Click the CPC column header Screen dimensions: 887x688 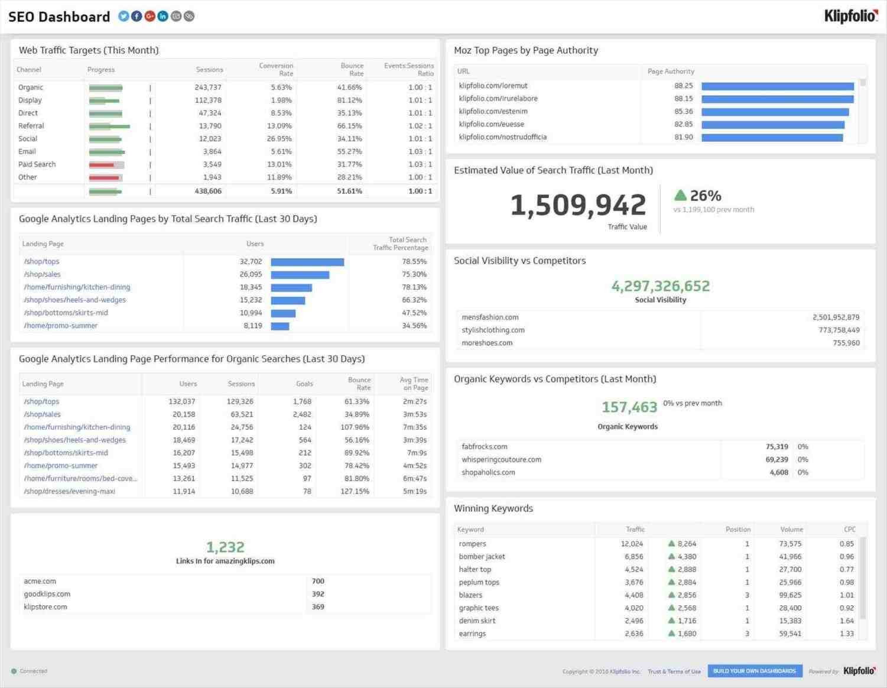(849, 529)
